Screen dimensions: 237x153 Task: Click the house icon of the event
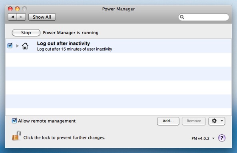25,46
